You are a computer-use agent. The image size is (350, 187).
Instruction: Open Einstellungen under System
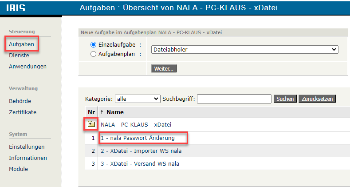pos(27,147)
